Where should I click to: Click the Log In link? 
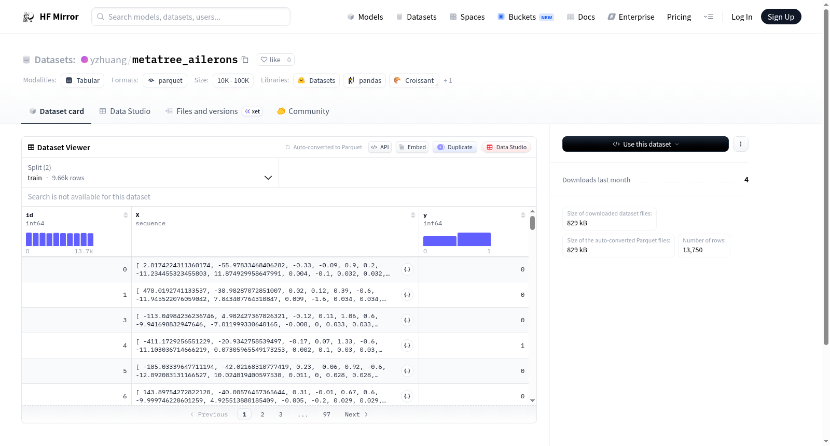click(742, 17)
